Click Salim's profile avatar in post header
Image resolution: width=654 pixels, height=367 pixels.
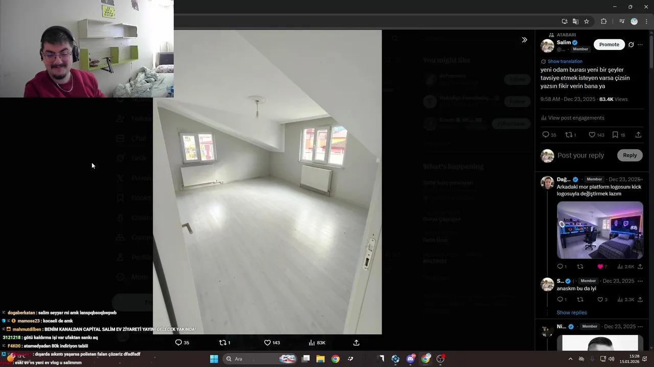547,45
